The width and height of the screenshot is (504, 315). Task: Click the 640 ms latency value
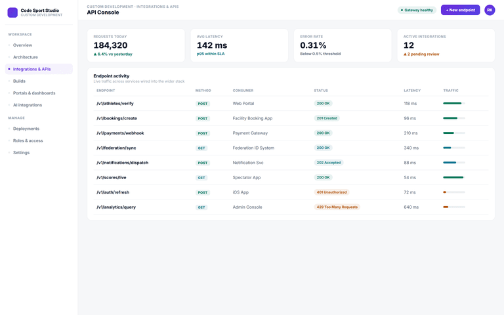pyautogui.click(x=411, y=207)
